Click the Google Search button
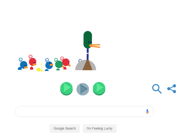The image size is (195, 137). tap(65, 128)
